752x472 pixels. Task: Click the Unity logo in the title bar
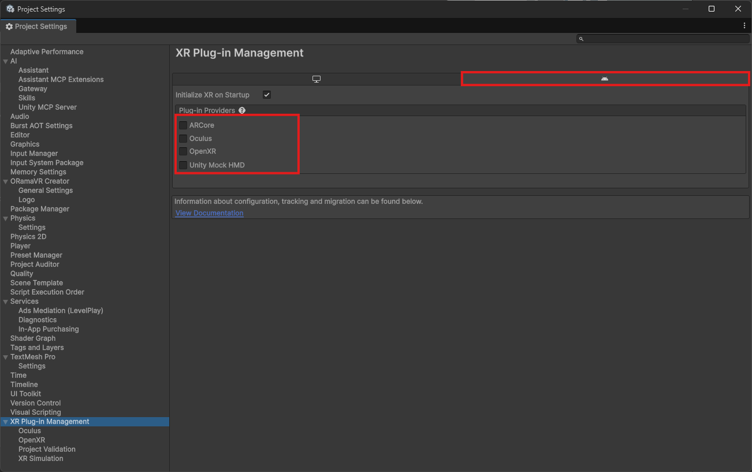coord(10,9)
